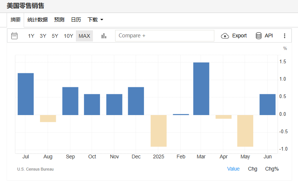Show chart as Value
The image size is (298, 185).
(x=233, y=169)
